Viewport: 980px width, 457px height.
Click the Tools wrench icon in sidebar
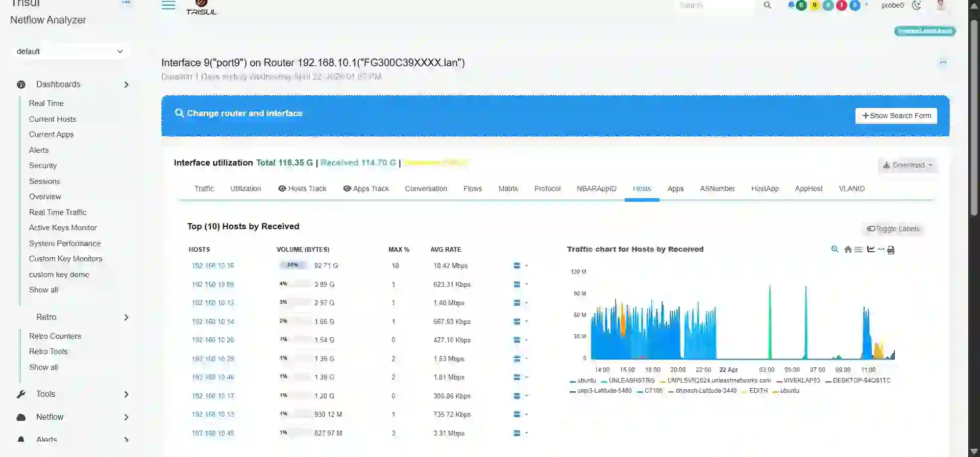pyautogui.click(x=21, y=394)
